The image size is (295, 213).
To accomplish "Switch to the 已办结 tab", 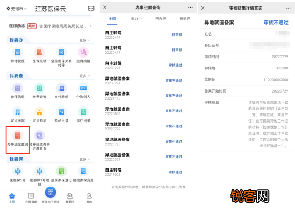I will pos(161,19).
